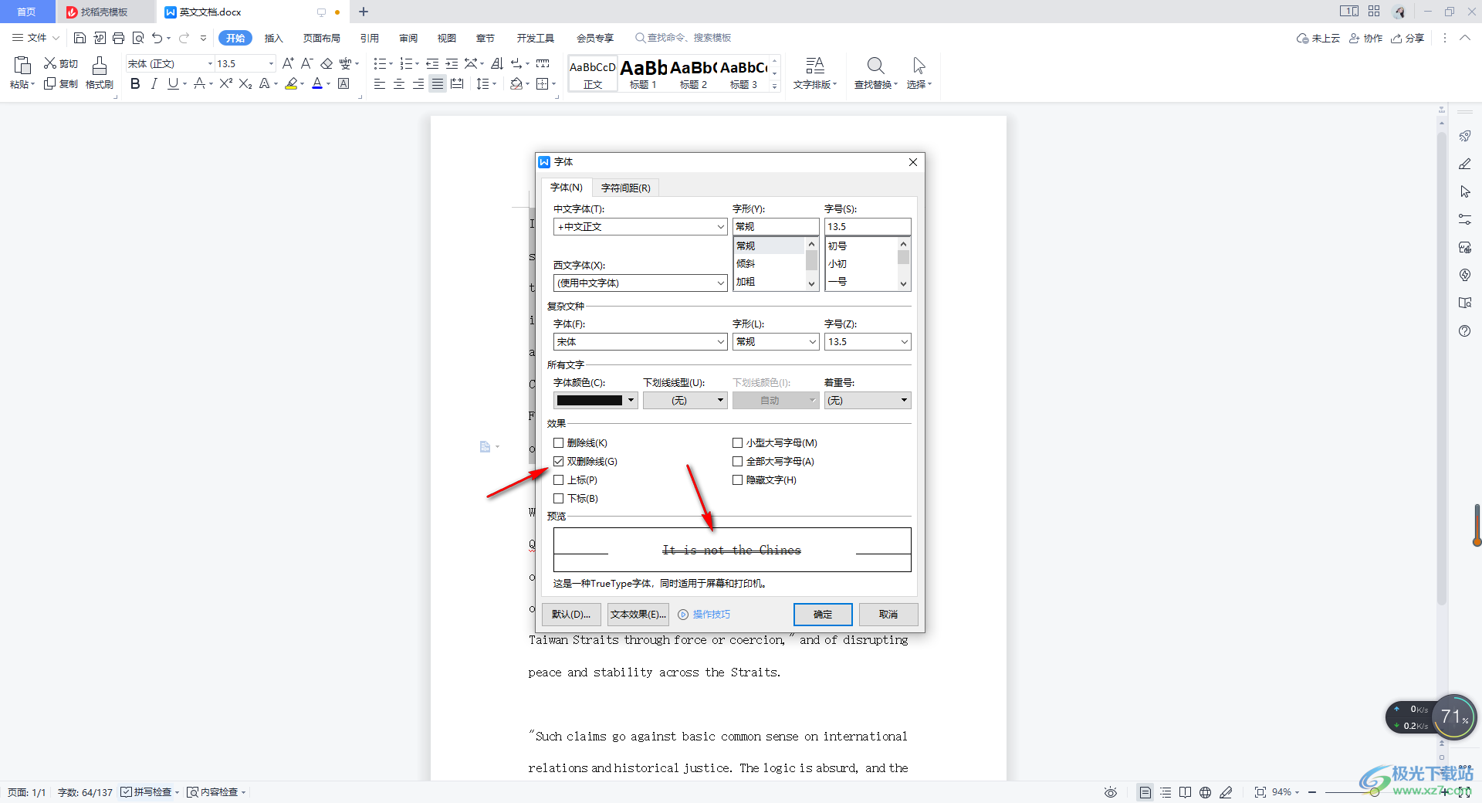Image resolution: width=1482 pixels, height=803 pixels.
Task: Open the 西文字体(X) dropdown
Action: 720,283
